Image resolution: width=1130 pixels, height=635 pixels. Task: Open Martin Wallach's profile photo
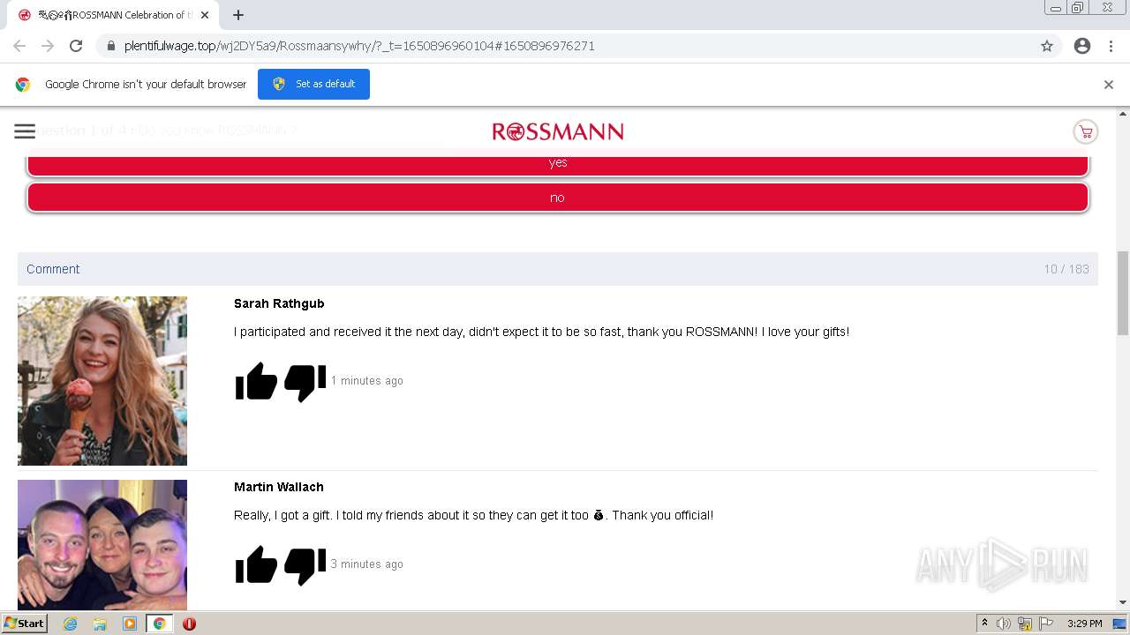pos(102,545)
